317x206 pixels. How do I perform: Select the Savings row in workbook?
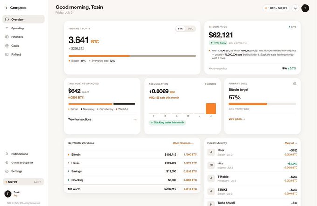tap(132, 171)
